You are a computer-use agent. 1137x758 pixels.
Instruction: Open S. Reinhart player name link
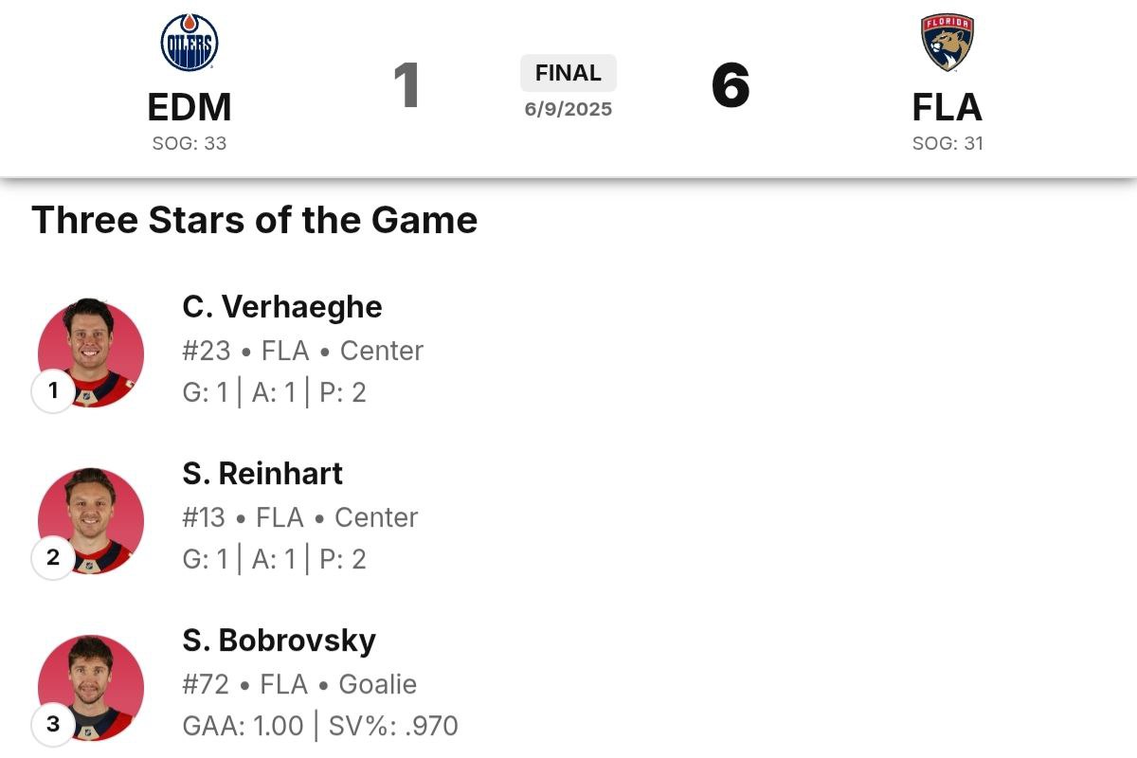(x=262, y=473)
